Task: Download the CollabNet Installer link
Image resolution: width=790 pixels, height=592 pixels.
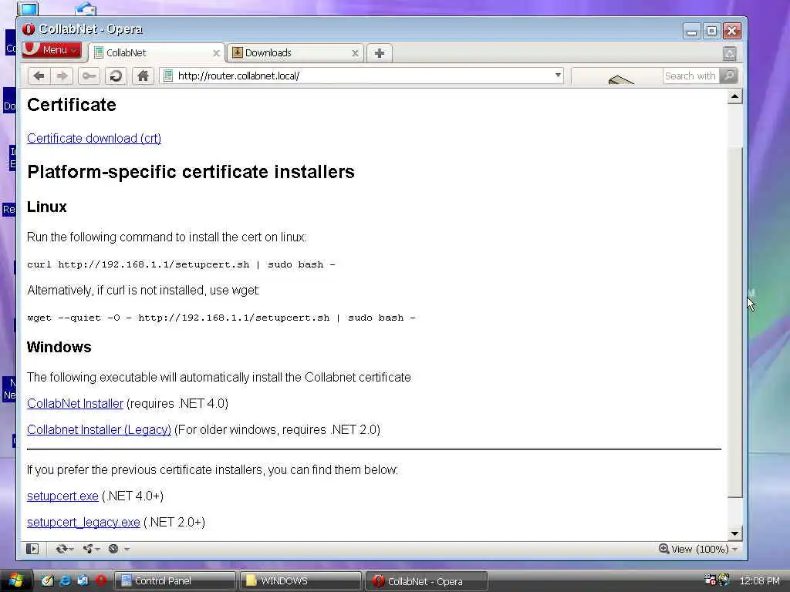Action: (x=75, y=404)
